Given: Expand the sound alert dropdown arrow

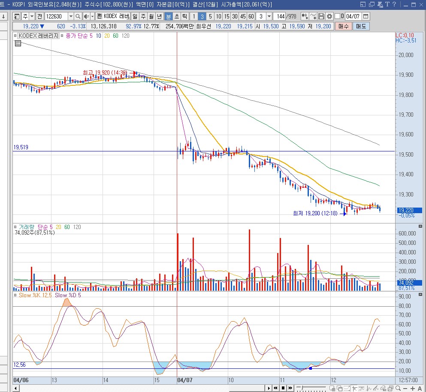Looking at the screenshot, I should [92, 16].
